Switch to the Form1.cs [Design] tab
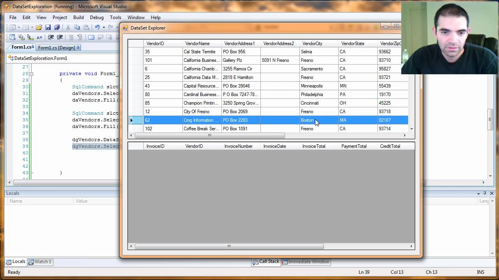Image resolution: width=499 pixels, height=280 pixels. click(58, 47)
